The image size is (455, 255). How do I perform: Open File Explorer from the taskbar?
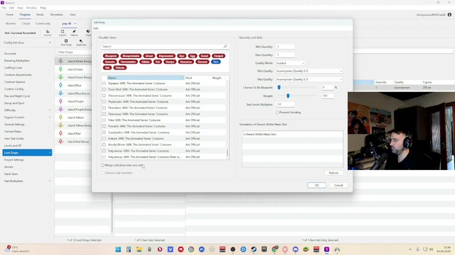click(x=139, y=249)
